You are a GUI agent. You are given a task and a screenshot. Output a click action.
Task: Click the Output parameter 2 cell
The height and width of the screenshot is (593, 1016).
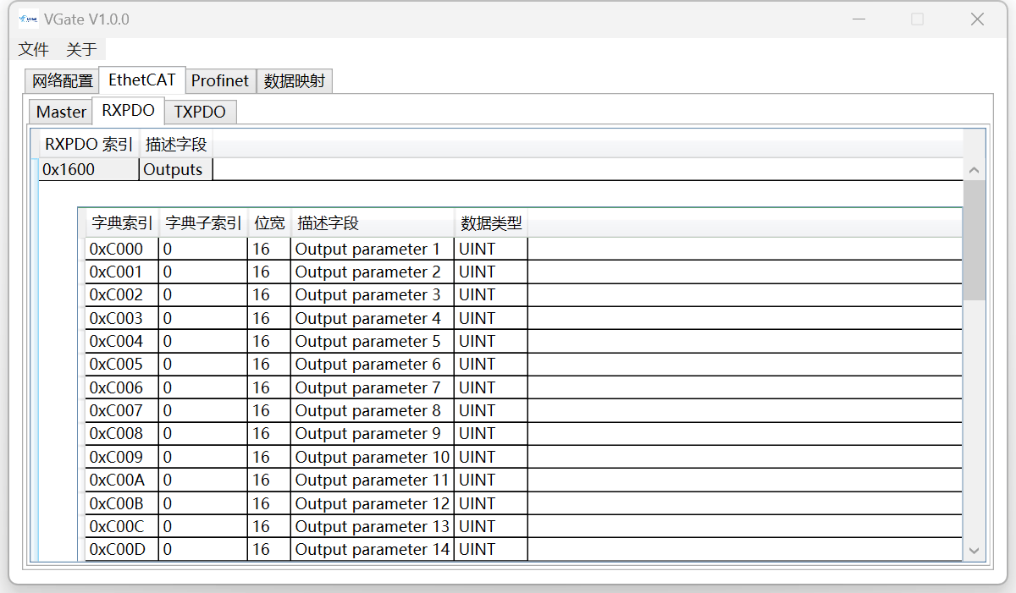click(x=373, y=272)
